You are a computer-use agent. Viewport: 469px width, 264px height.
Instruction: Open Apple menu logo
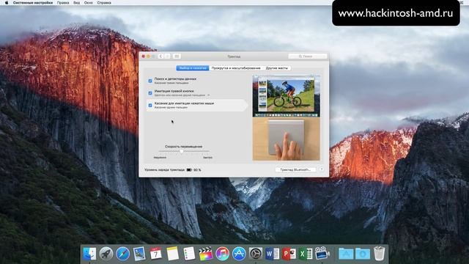point(7,3)
